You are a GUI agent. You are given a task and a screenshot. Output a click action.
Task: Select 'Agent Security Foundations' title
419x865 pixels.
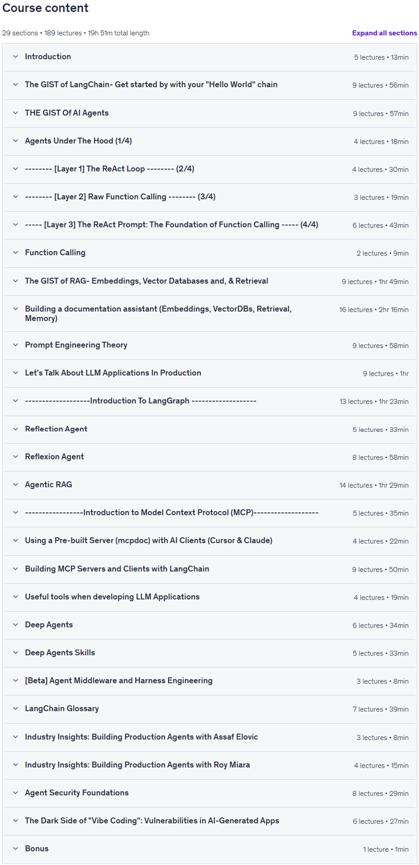[x=77, y=792]
